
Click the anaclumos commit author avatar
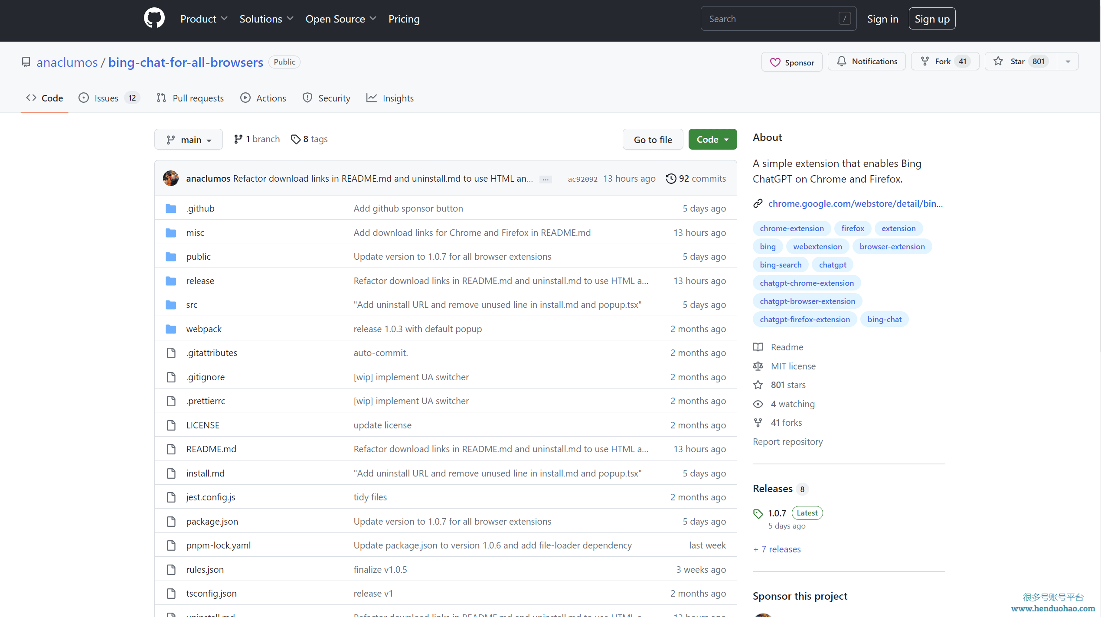tap(171, 178)
